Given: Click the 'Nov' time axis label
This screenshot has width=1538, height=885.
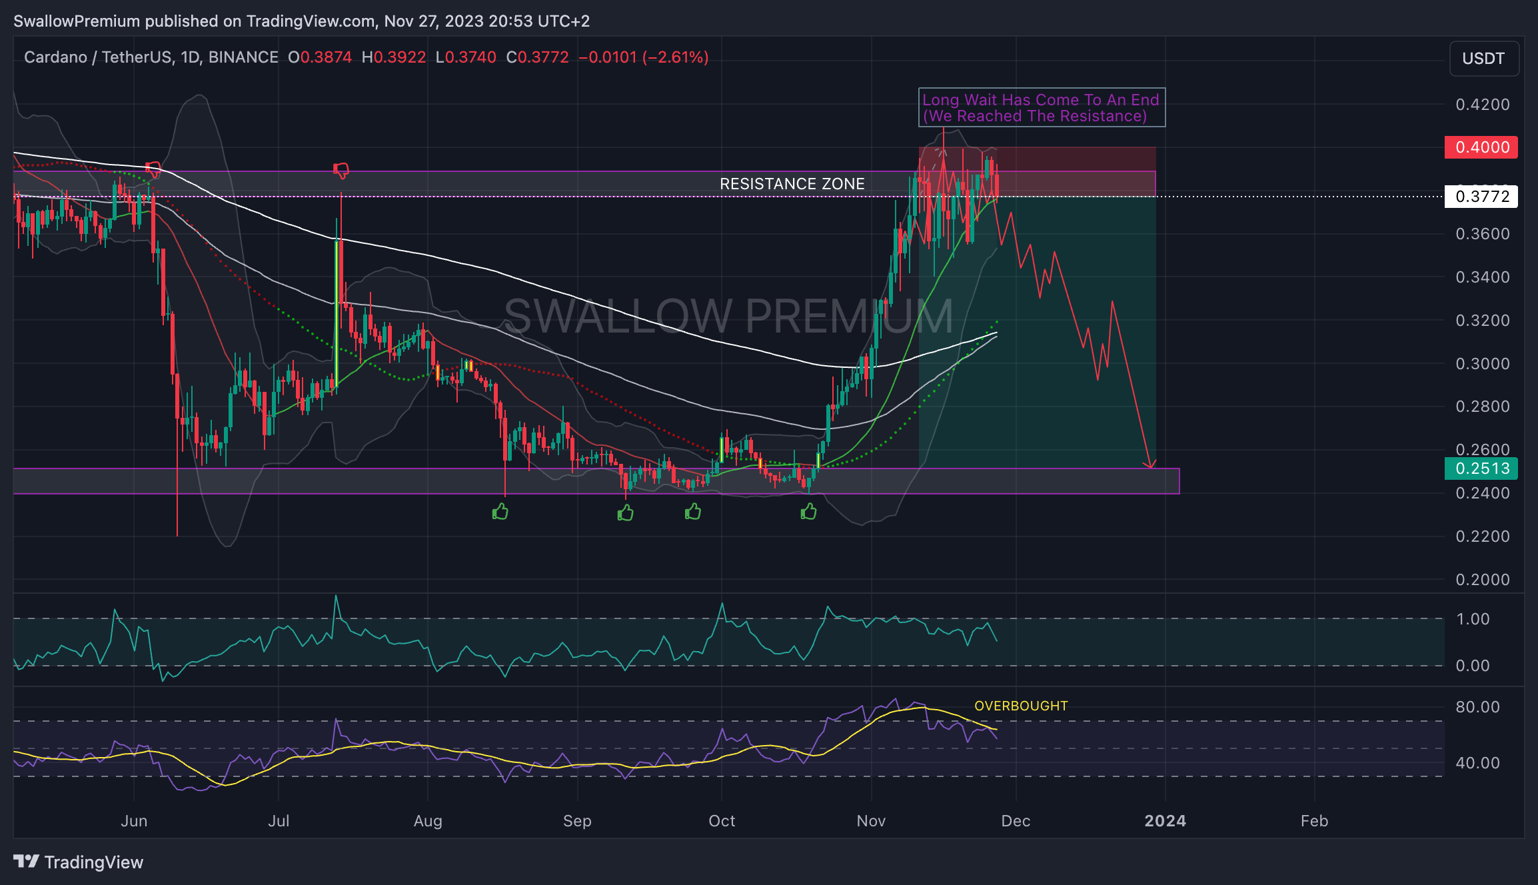Looking at the screenshot, I should [871, 821].
